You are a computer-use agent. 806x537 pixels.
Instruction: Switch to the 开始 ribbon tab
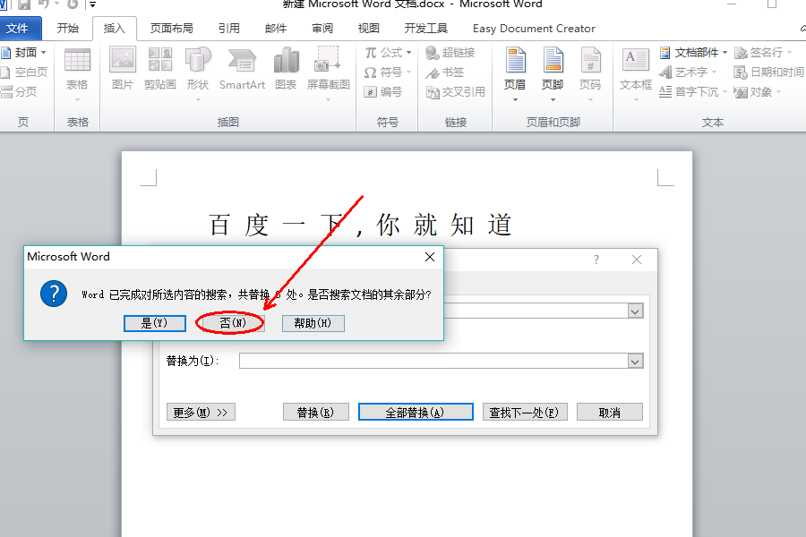pos(67,29)
